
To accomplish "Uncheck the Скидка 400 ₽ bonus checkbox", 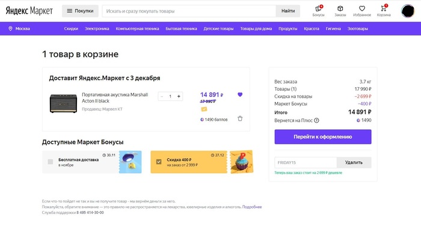I will (159, 162).
